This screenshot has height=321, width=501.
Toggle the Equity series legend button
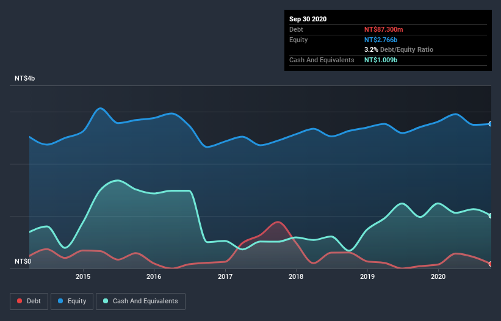click(x=72, y=301)
